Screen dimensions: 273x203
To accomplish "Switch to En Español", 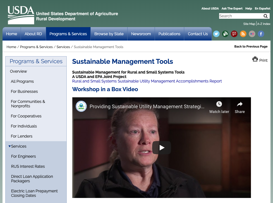I will [263, 8].
